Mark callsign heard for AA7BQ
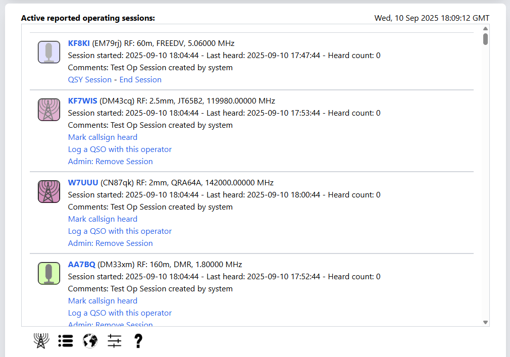The image size is (510, 357). pos(103,301)
